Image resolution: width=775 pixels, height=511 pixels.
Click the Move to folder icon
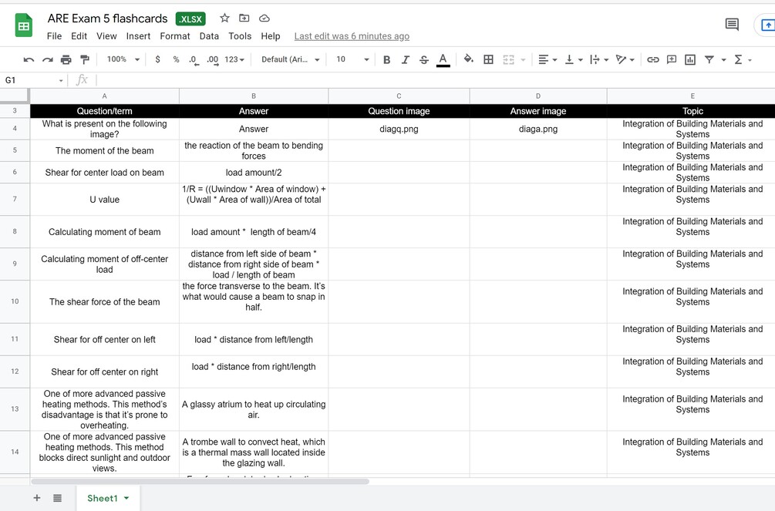click(244, 18)
